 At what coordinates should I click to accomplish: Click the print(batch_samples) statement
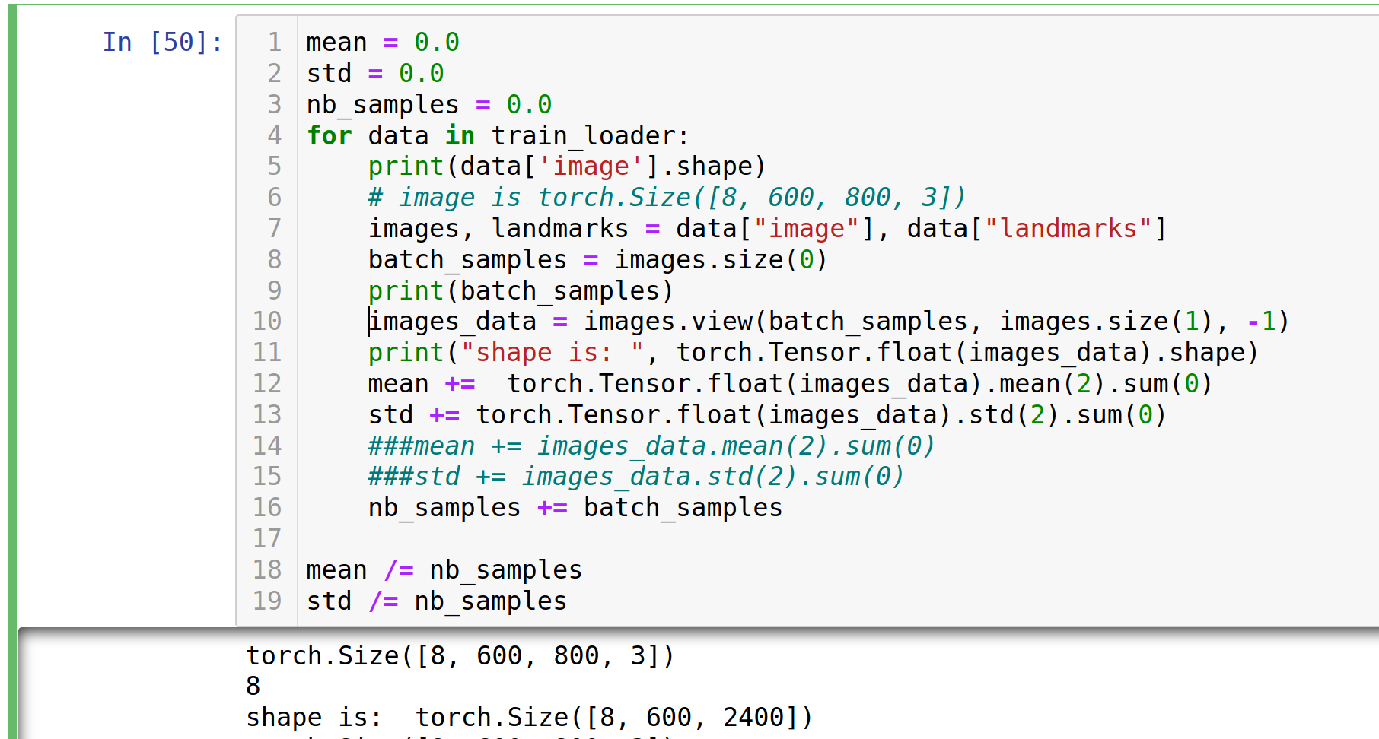coord(521,291)
